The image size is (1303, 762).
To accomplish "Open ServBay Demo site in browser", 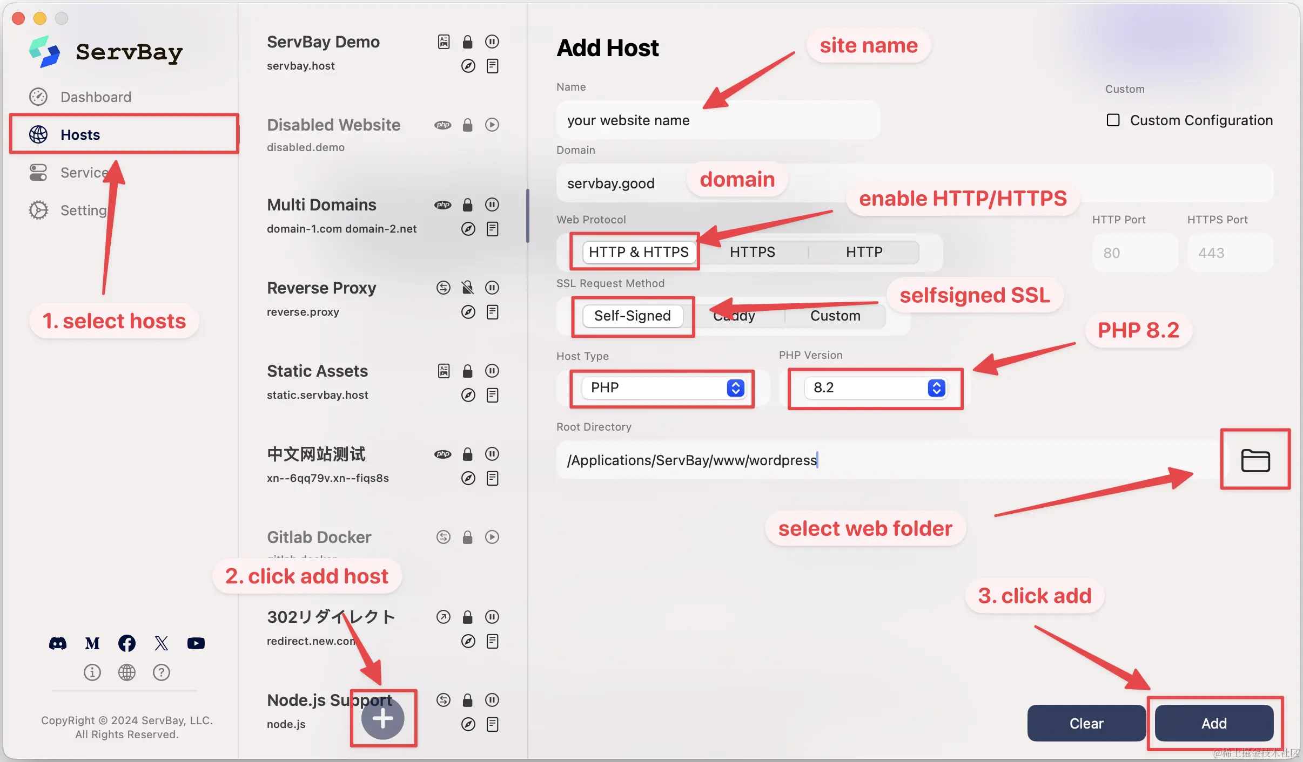I will pos(468,66).
